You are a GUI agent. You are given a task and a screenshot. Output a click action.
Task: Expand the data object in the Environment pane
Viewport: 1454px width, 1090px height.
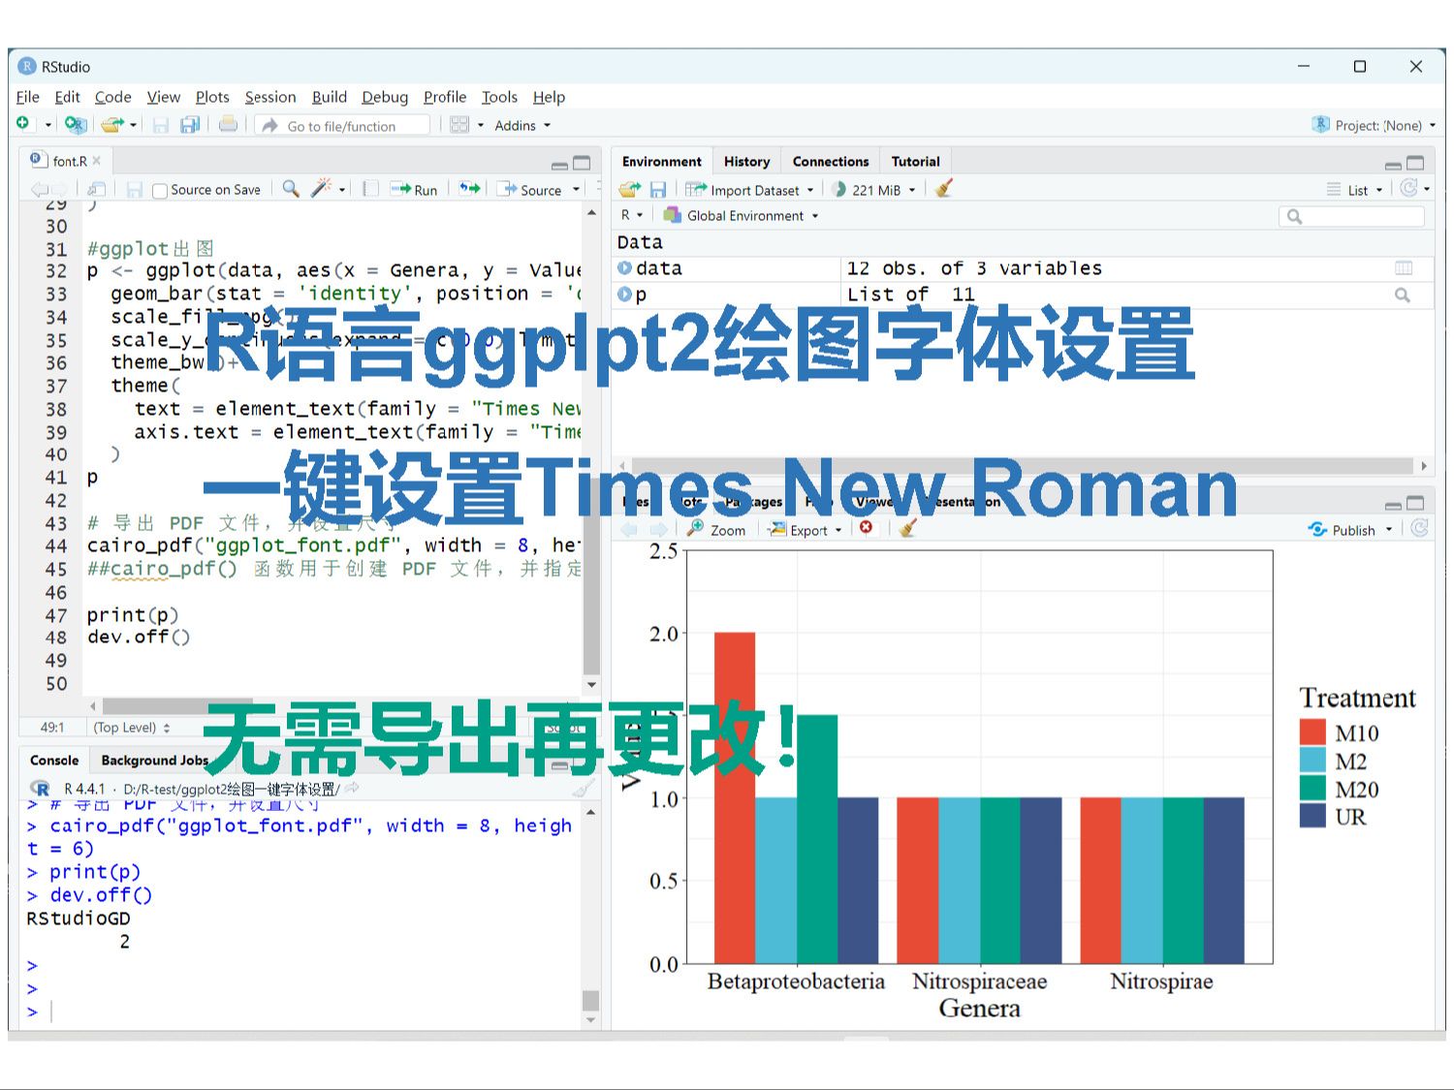coord(626,268)
